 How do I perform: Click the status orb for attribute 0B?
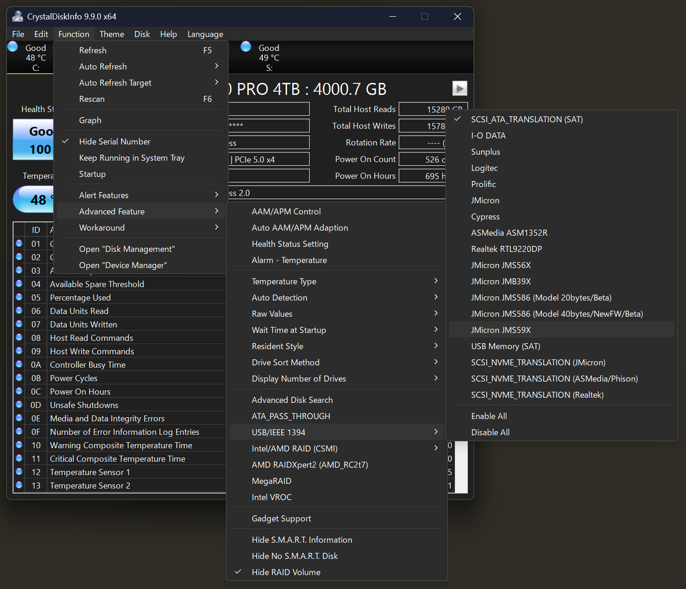(19, 377)
